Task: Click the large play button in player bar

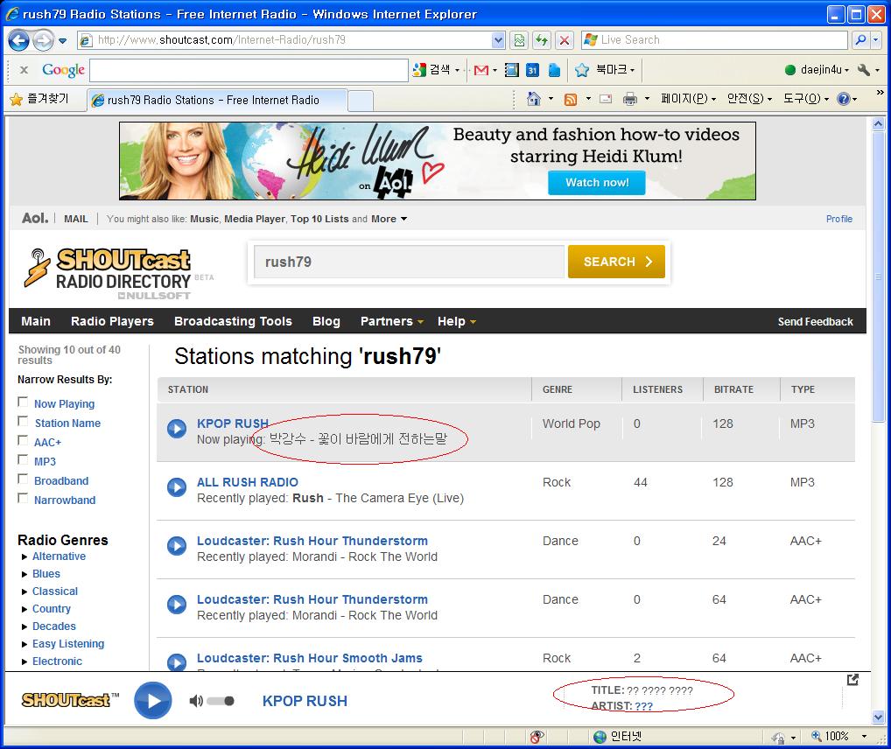Action: pos(153,701)
